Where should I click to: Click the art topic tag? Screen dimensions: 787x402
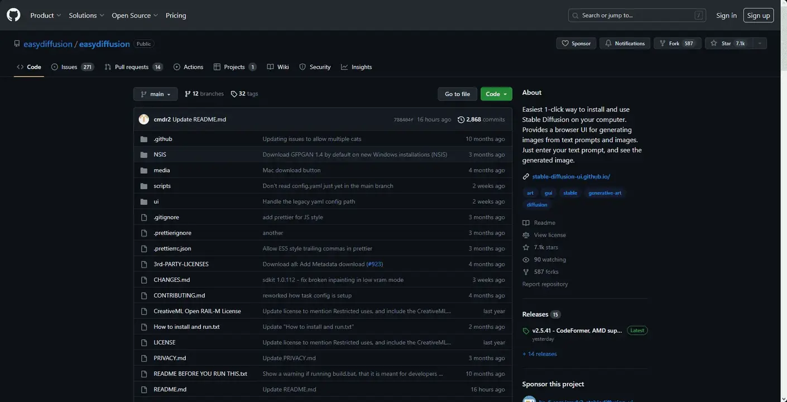pyautogui.click(x=530, y=193)
